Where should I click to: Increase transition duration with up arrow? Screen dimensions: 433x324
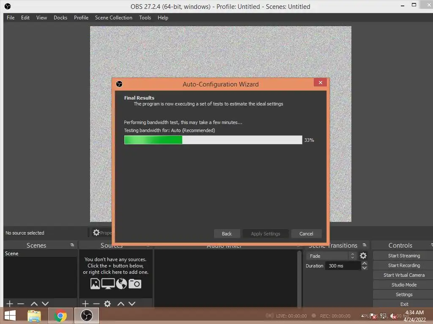coord(364,264)
